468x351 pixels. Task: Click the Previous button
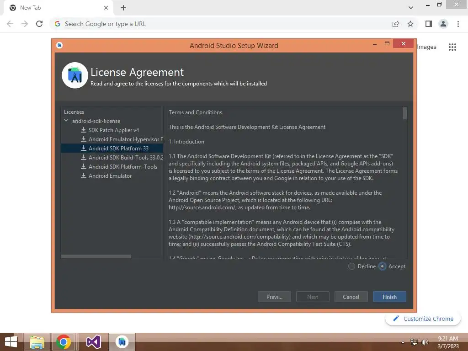coord(274,297)
